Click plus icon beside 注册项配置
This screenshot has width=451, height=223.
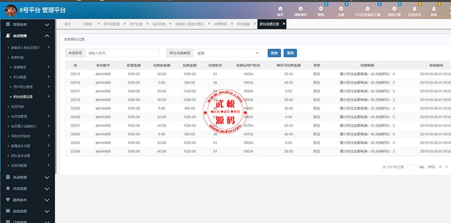(x=49, y=165)
